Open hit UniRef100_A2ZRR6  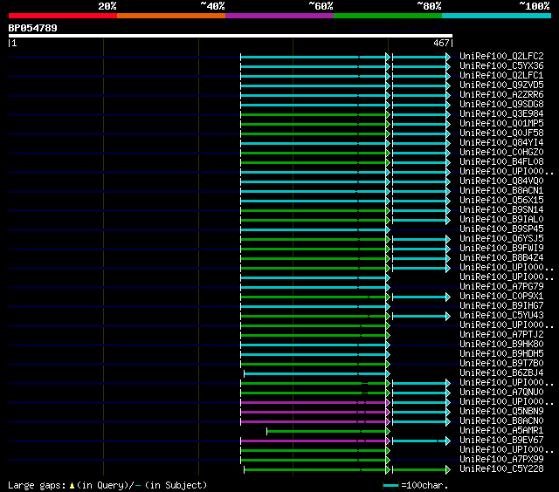click(x=501, y=95)
